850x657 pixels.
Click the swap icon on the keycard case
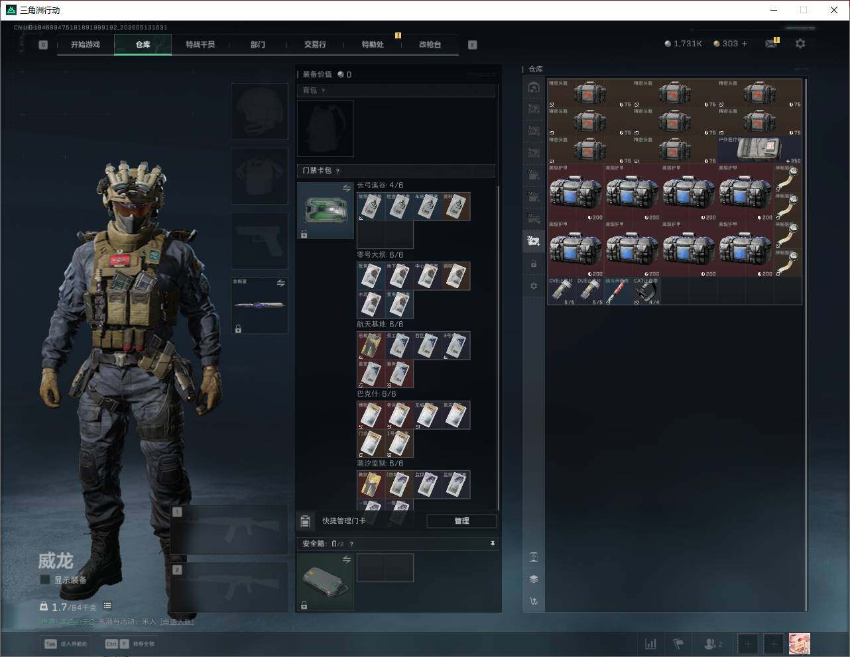click(347, 189)
